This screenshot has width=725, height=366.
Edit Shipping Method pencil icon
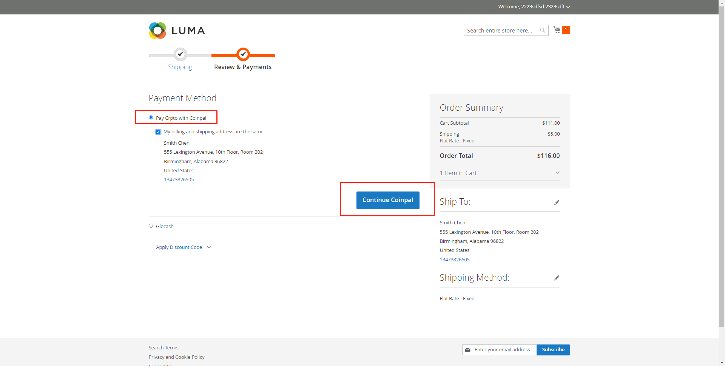pyautogui.click(x=557, y=278)
